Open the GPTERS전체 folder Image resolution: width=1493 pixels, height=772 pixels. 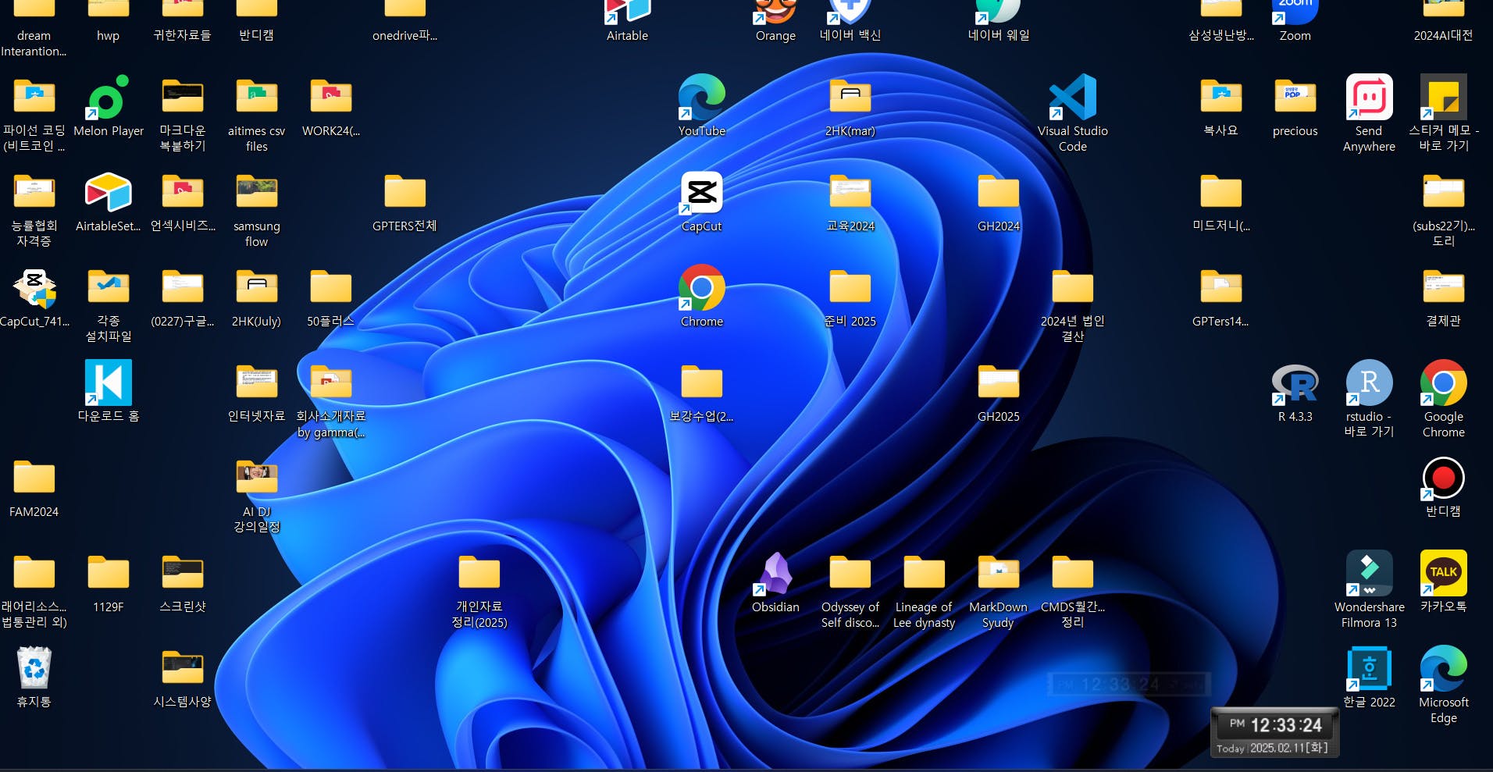pyautogui.click(x=404, y=193)
